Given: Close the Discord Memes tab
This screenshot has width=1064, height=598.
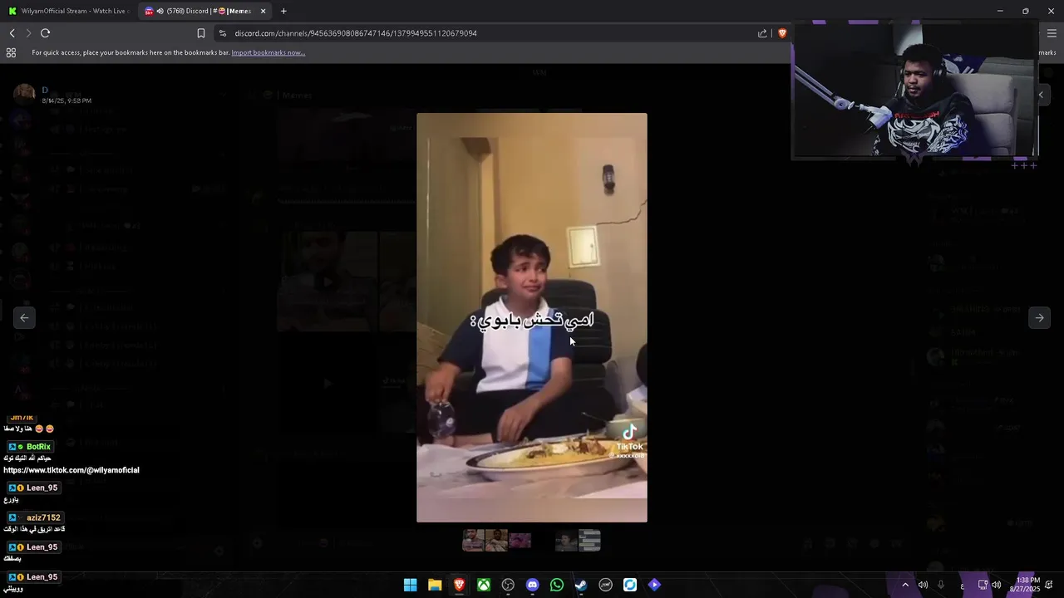Looking at the screenshot, I should pyautogui.click(x=264, y=11).
